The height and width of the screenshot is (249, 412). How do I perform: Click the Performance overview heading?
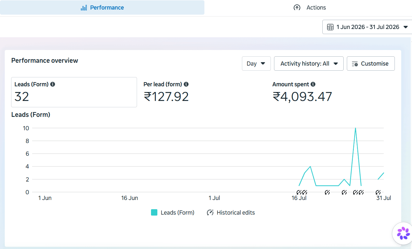click(45, 60)
